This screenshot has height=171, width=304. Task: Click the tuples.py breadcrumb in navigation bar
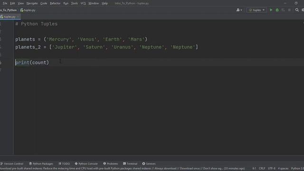(28, 10)
